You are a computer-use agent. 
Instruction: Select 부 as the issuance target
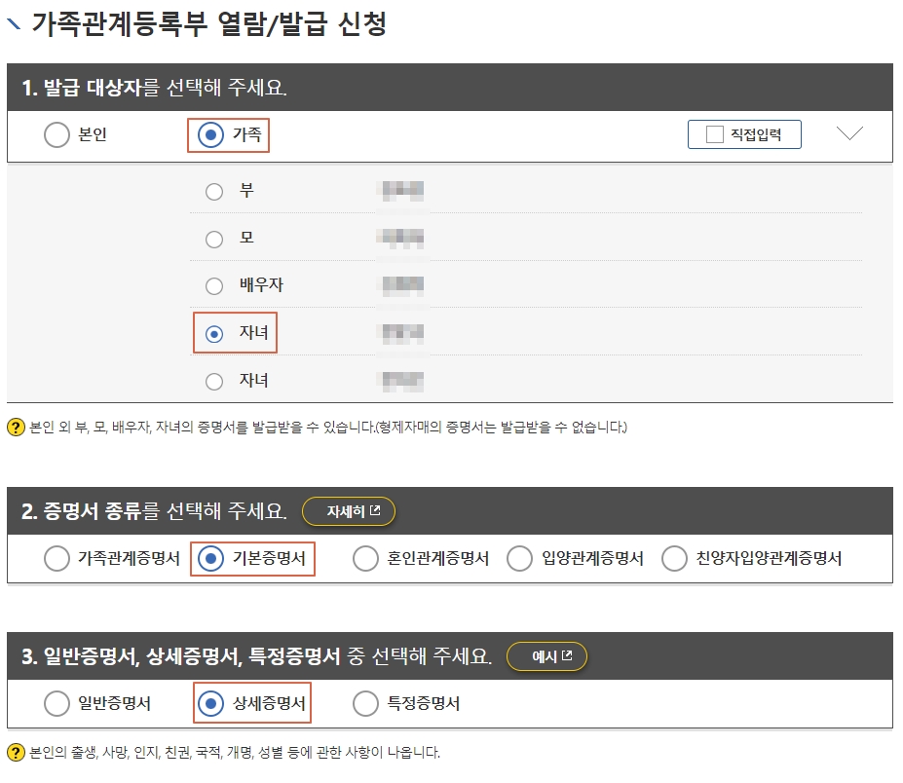tap(214, 191)
